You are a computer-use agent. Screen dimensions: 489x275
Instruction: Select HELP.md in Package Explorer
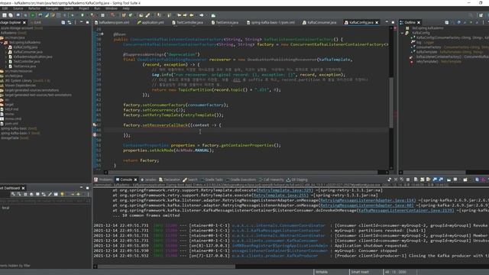coord(9,109)
